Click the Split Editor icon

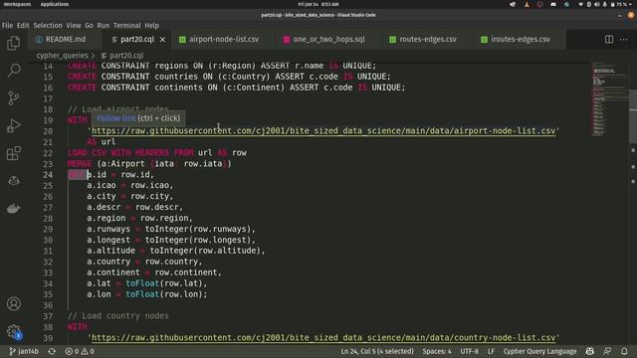[609, 40]
